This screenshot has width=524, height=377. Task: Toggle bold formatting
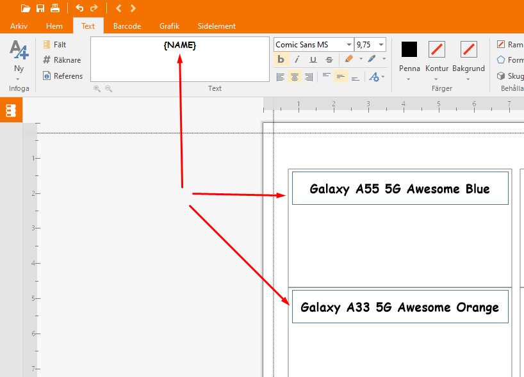click(281, 60)
